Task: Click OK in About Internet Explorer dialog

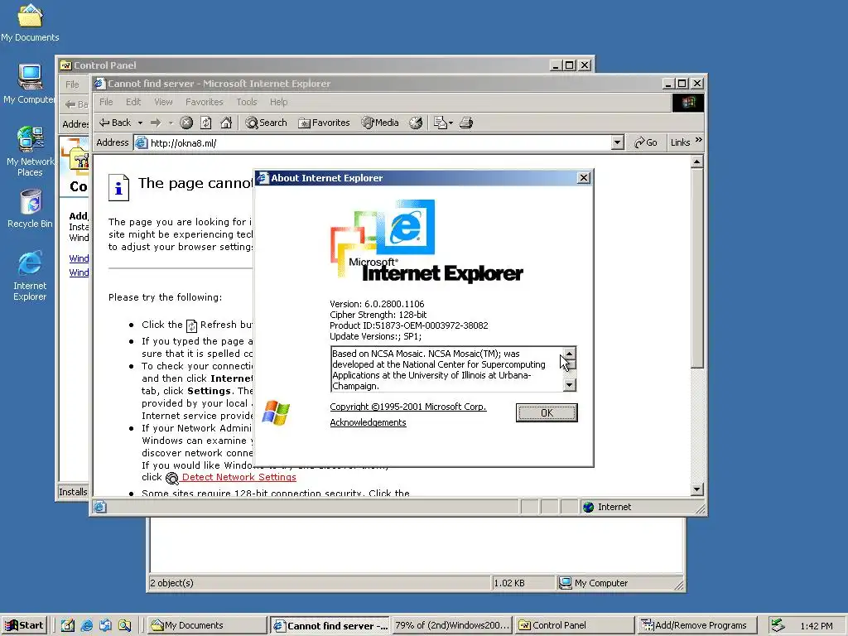Action: coord(547,412)
